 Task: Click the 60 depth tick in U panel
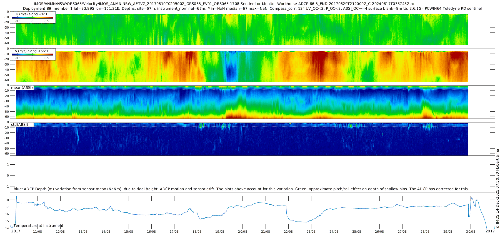click(x=7, y=43)
